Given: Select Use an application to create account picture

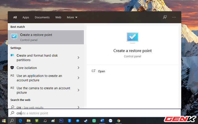Looking at the screenshot, I should [x=46, y=78].
